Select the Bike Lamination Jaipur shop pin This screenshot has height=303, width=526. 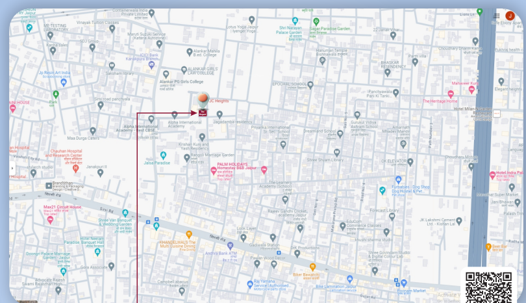click(x=350, y=279)
